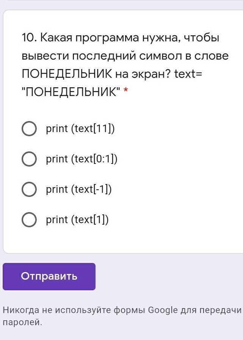Screen dimensions: 243x340
Task: Choose the print (text[0:1]) radio circle
Action: (29, 159)
